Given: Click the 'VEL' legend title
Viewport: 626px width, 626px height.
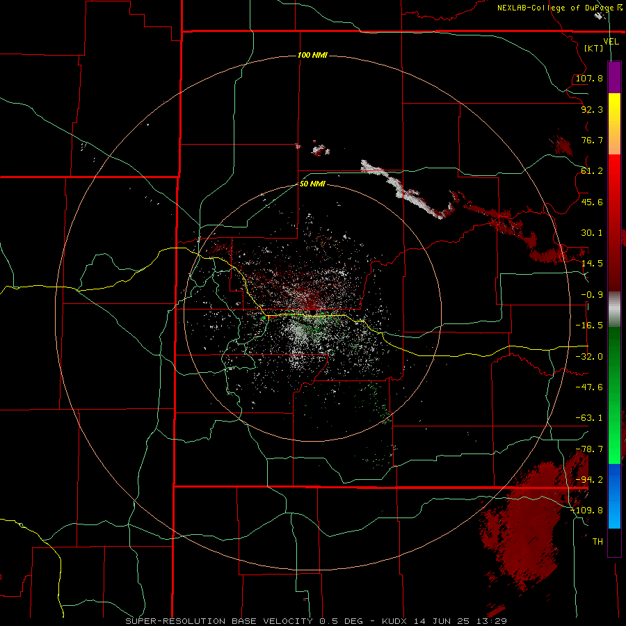Looking at the screenshot, I should coord(611,42).
